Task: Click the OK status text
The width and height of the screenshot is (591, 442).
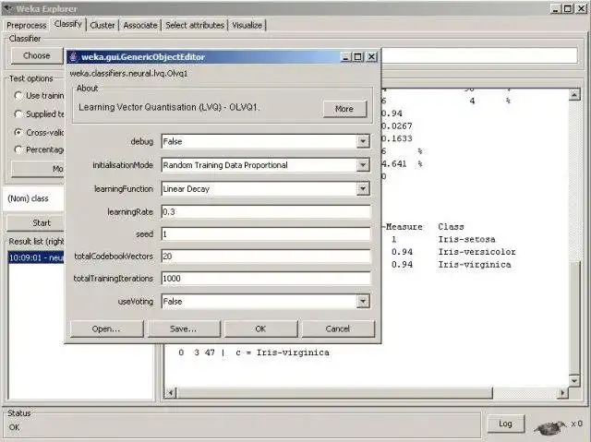Action: (15, 427)
